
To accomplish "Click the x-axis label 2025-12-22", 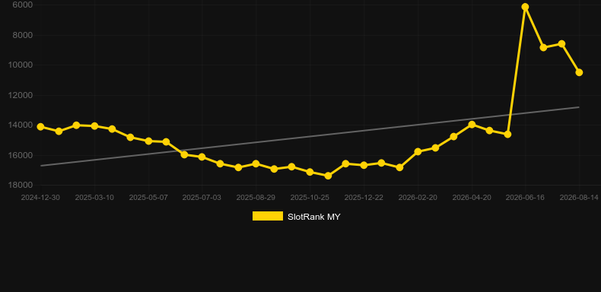I will (x=364, y=198).
